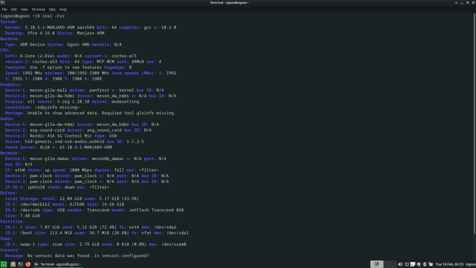The height and width of the screenshot is (268, 476).
Task: Click 'Nordic ASA SG Control Mic' text
Action: coord(61,136)
